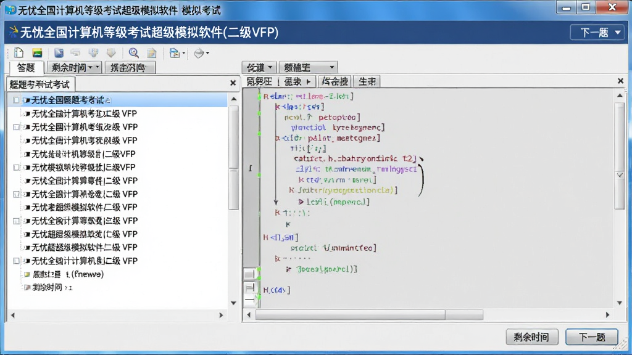Click the star logo beside the 二级VFP banner title

[14, 32]
